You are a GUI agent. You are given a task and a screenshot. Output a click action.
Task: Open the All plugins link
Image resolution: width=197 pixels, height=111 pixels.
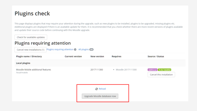pos(83,49)
